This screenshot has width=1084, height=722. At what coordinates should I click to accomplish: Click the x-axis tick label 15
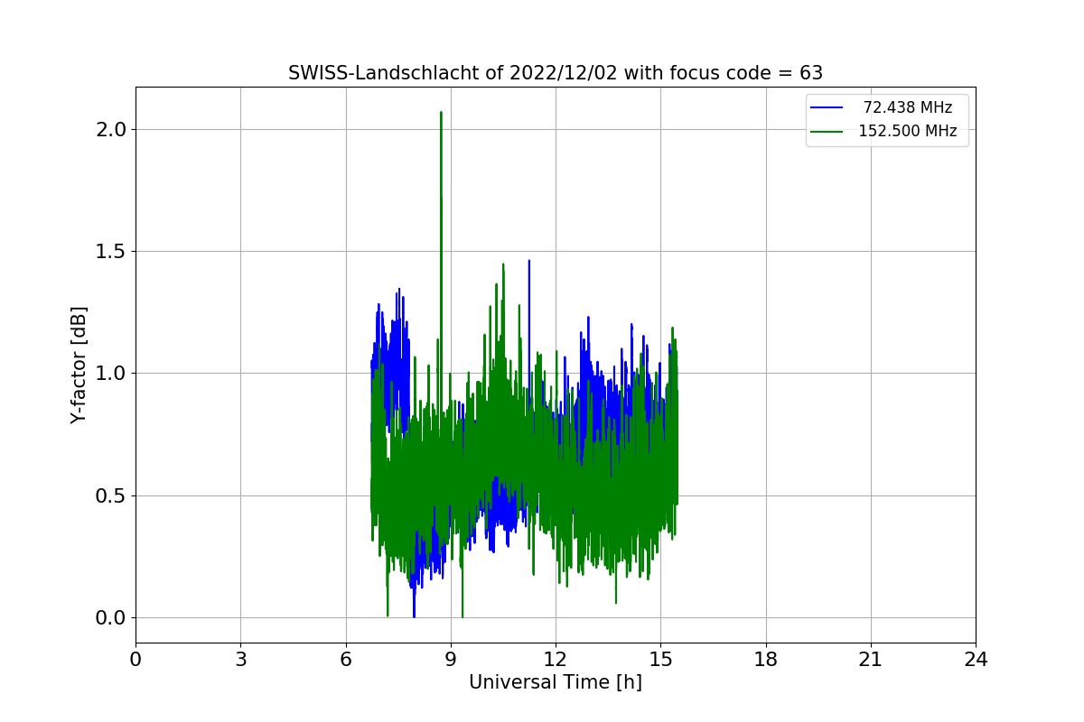pyautogui.click(x=660, y=660)
